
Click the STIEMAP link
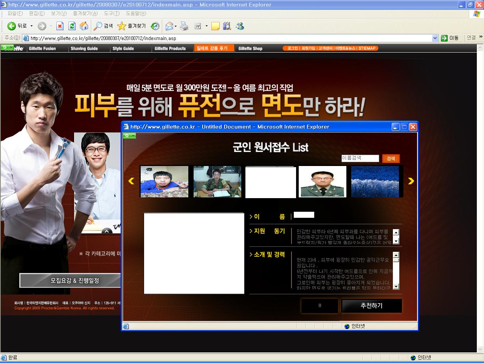tap(367, 48)
